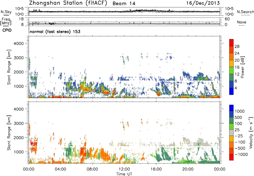Click the 'Power [dB]' colorbar label
The image size is (254, 176).
point(242,67)
